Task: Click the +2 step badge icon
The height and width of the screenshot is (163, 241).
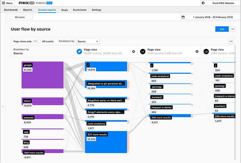Action: pos(206,51)
